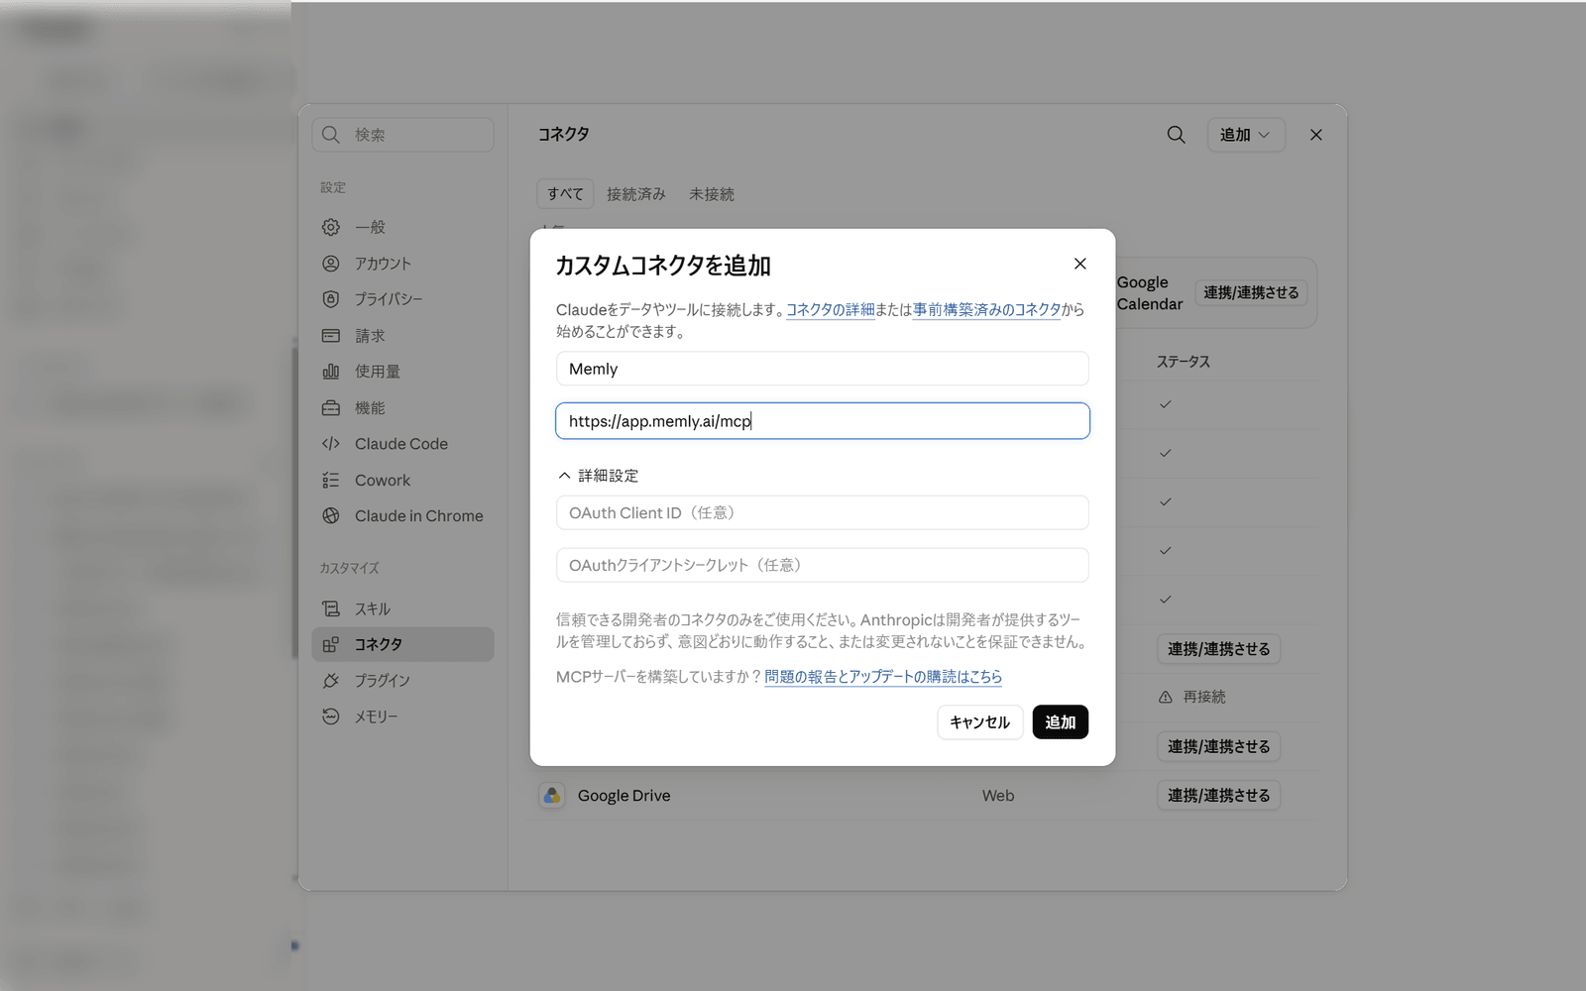Image resolution: width=1586 pixels, height=991 pixels.
Task: Focus the https://app.memly.ai/mcp URL field
Action: tap(823, 421)
